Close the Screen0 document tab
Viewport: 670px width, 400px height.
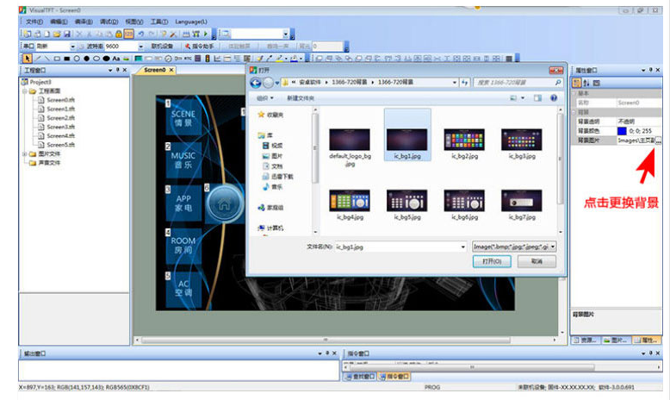(x=171, y=70)
